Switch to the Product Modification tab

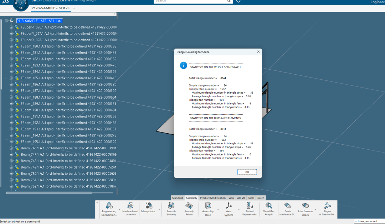tap(212, 198)
